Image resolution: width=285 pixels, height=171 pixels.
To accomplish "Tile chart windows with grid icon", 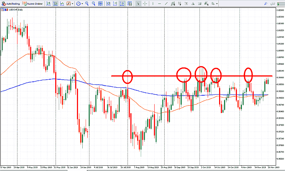I will [100, 4].
